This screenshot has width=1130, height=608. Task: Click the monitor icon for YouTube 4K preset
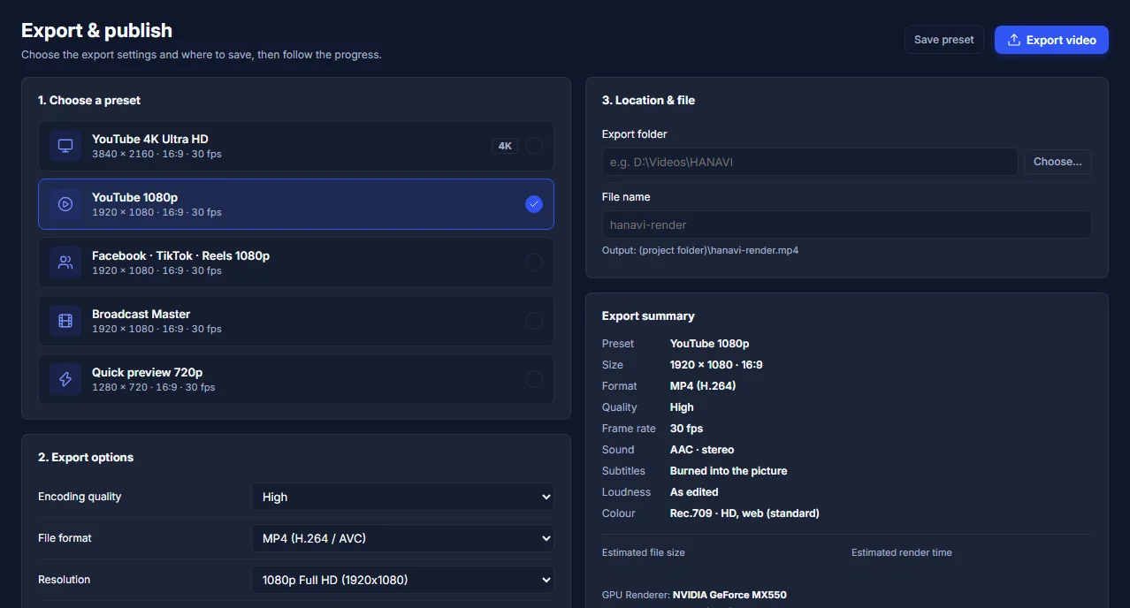coord(65,146)
